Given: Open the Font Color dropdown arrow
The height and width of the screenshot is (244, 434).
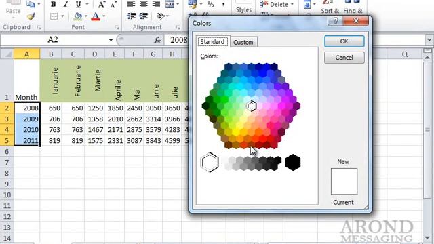Looking at the screenshot, I should pos(104,16).
